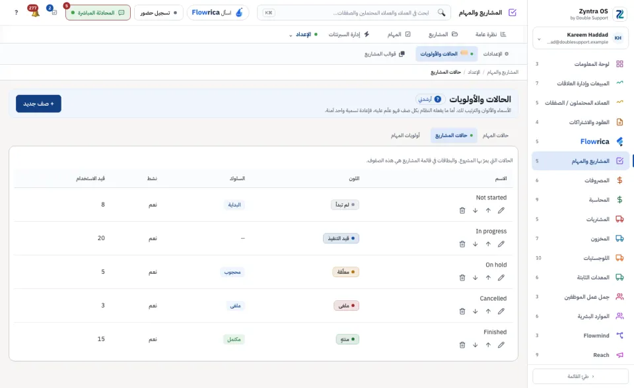Move the Finished row up
634x388 pixels.
(x=488, y=344)
